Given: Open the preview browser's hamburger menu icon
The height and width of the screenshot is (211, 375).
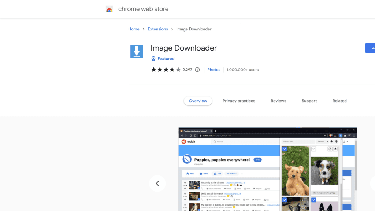Looking at the screenshot, I should (354, 136).
